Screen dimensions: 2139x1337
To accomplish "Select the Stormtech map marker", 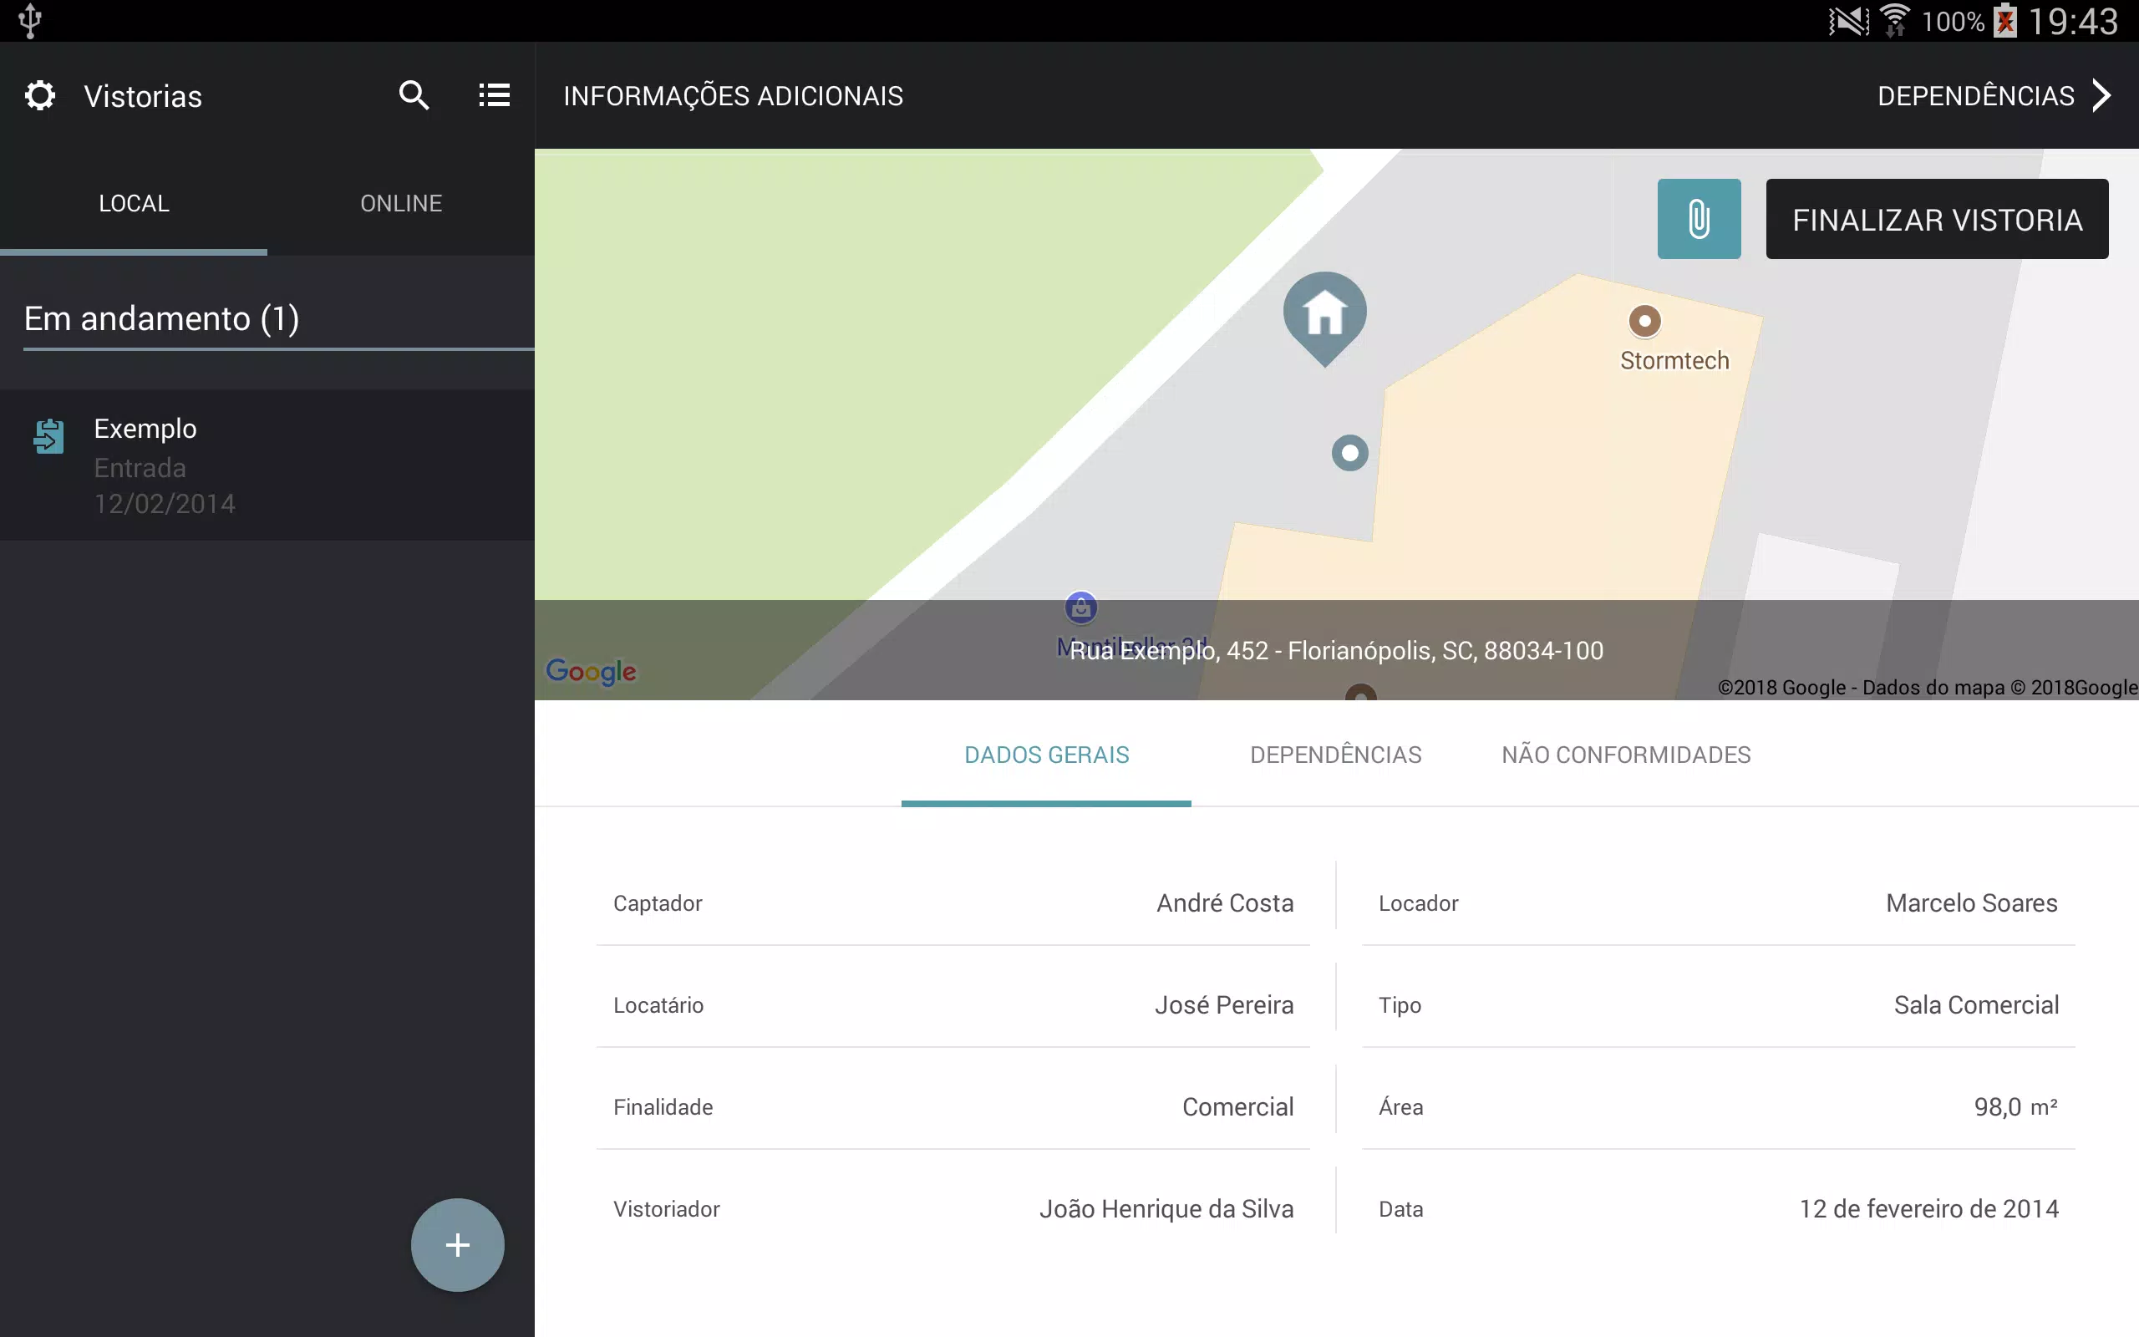I will coord(1644,321).
